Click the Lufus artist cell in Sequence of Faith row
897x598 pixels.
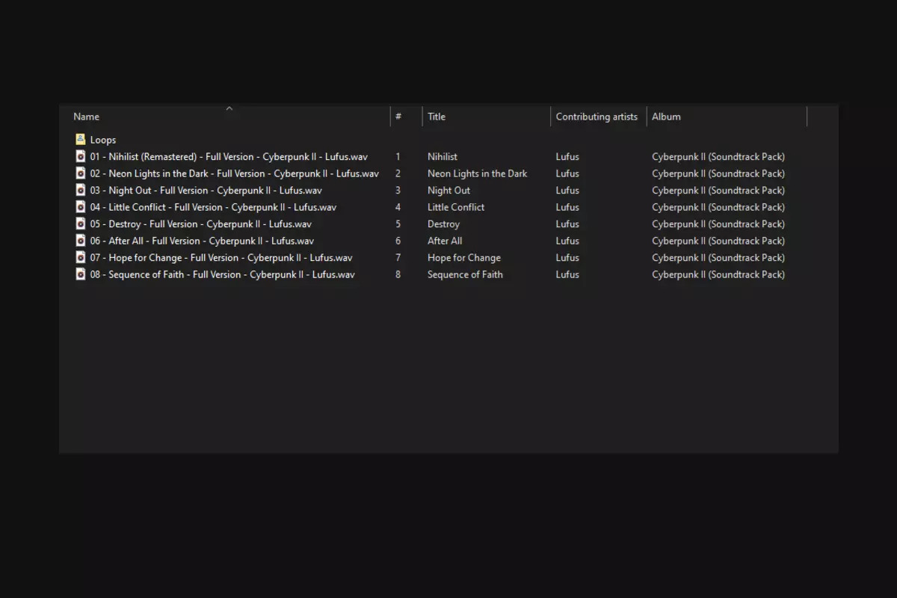pyautogui.click(x=567, y=274)
